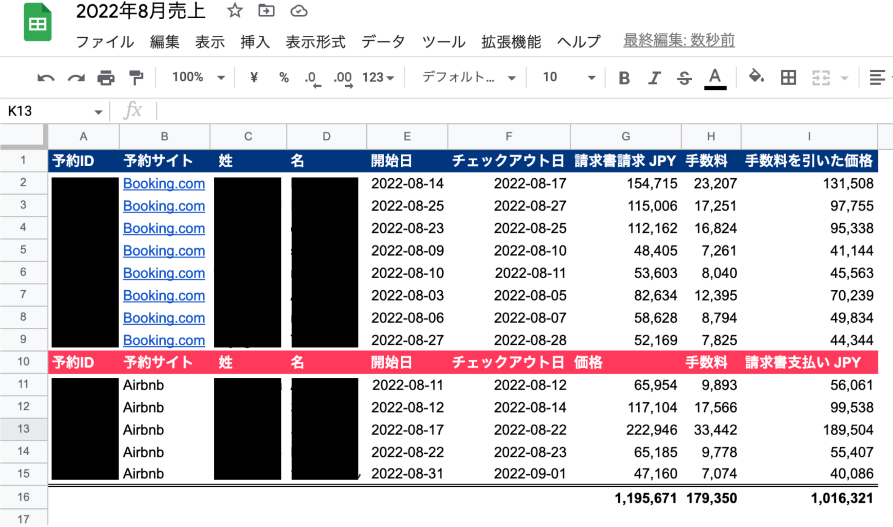Toggle italic text formatting

(x=654, y=78)
